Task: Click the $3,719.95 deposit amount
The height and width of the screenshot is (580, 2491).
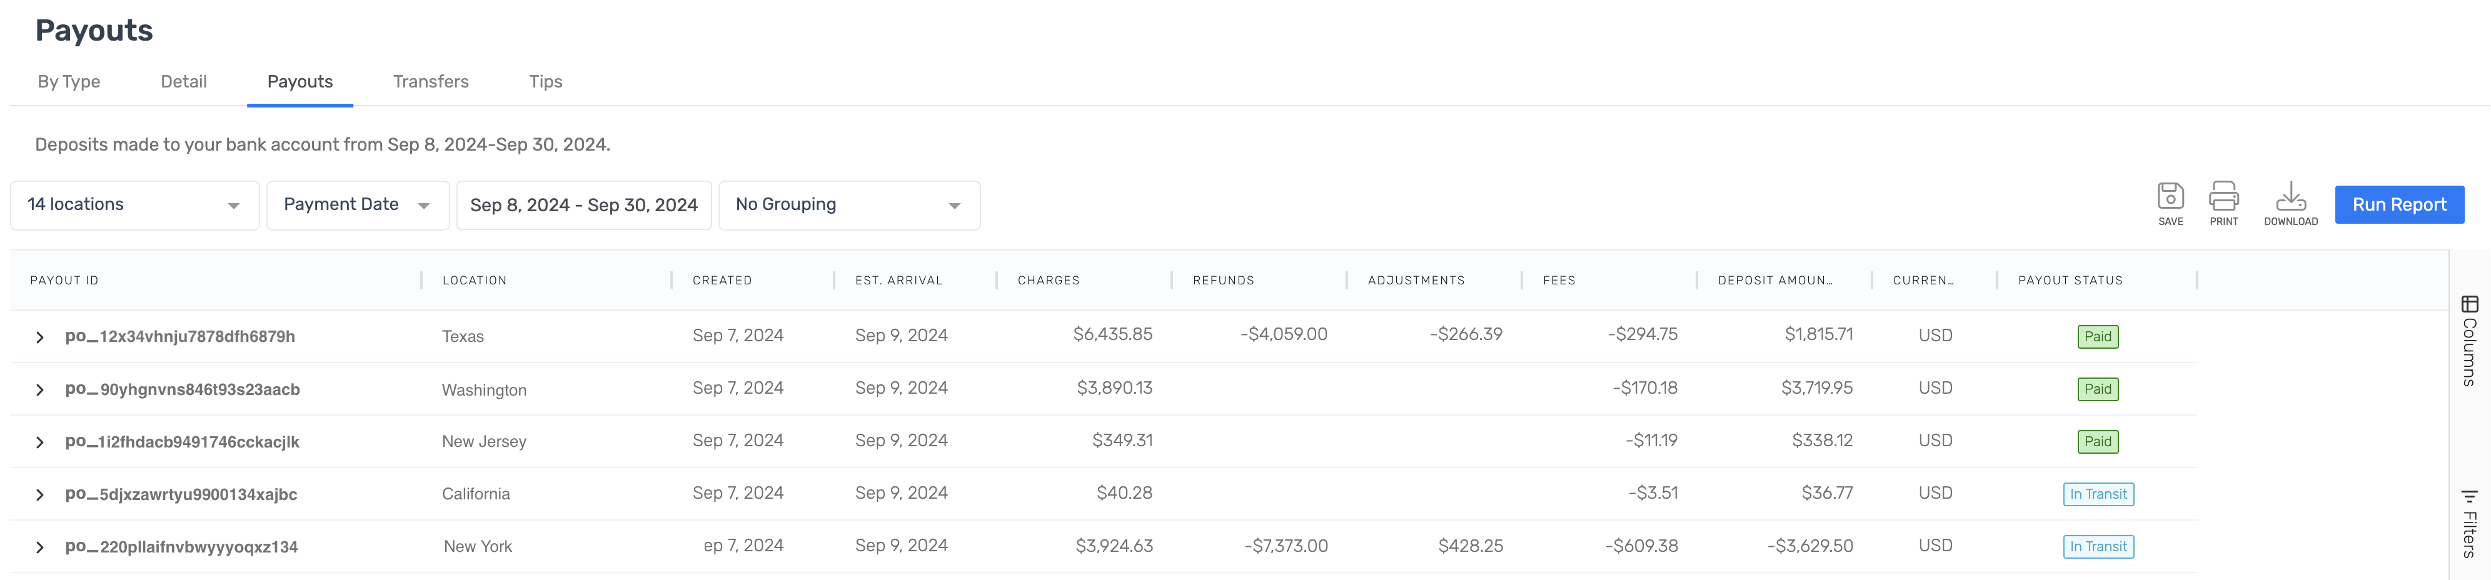Action: pyautogui.click(x=1816, y=387)
